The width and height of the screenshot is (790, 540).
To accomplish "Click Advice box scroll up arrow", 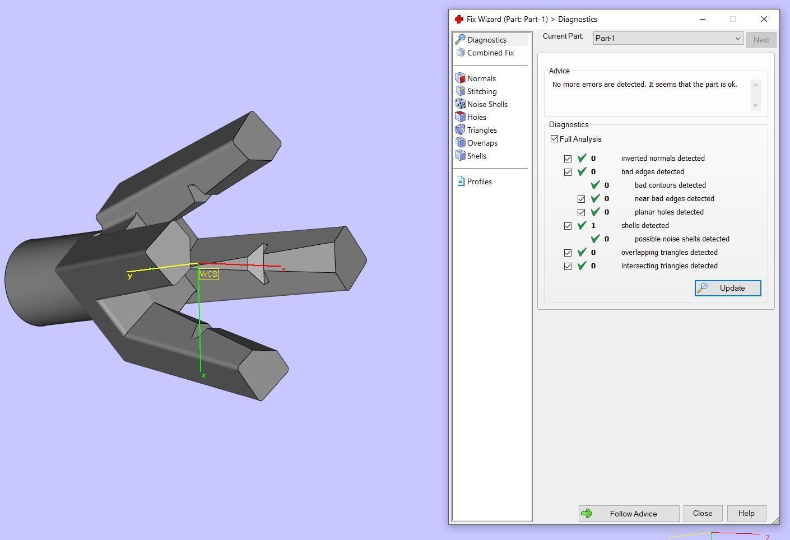I will pos(755,85).
